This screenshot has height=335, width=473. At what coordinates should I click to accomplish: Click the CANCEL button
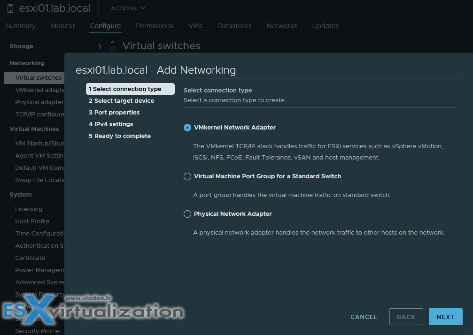(x=364, y=317)
